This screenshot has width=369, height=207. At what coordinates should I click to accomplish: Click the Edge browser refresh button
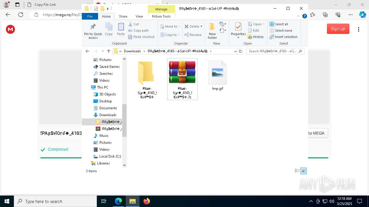(21, 14)
